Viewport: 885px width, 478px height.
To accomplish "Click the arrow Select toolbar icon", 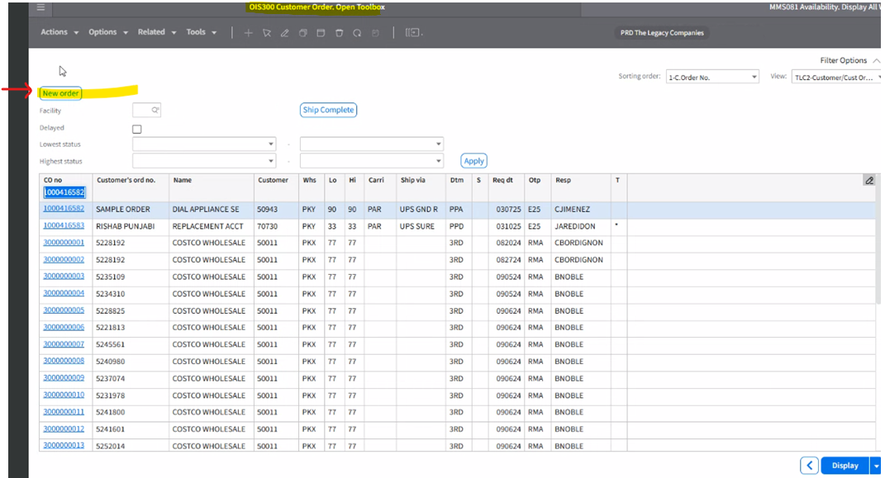I will coord(266,33).
